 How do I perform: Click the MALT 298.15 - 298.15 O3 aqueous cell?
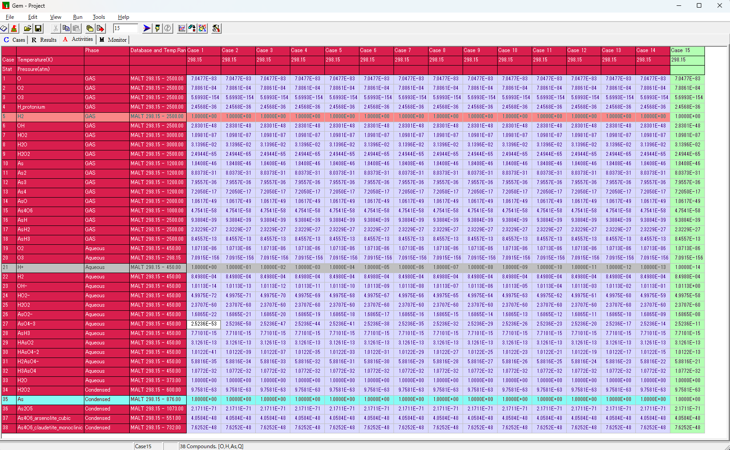(x=158, y=258)
